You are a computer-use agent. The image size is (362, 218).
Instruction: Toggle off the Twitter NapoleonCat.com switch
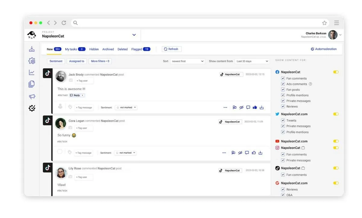tap(336, 114)
